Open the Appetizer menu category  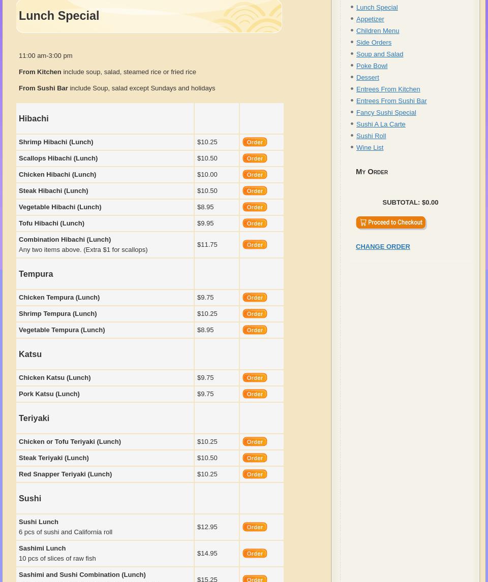370,19
